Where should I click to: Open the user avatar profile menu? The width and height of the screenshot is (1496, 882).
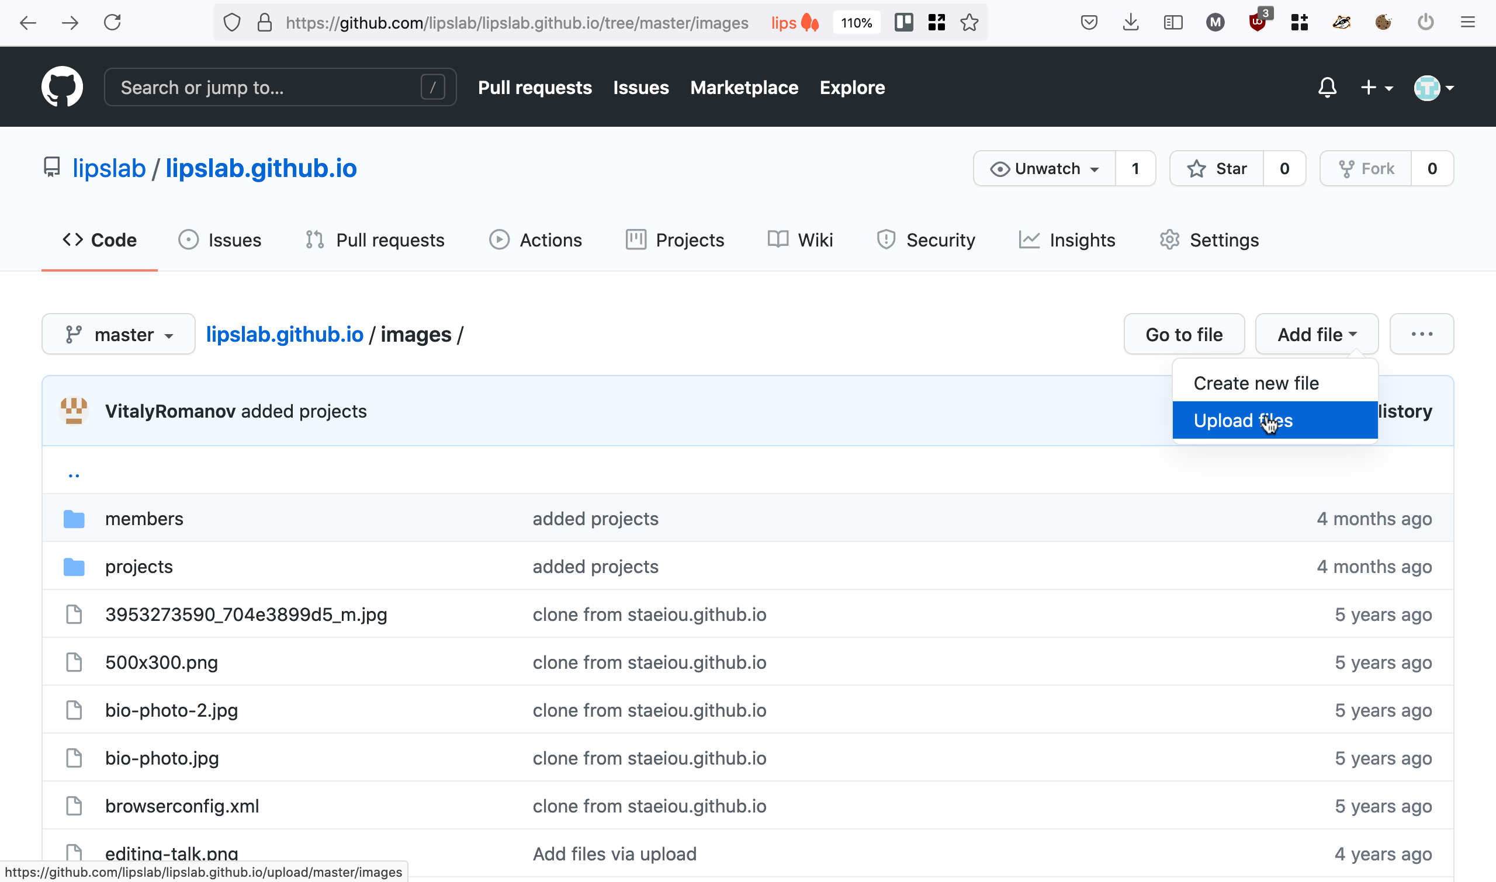click(x=1433, y=88)
